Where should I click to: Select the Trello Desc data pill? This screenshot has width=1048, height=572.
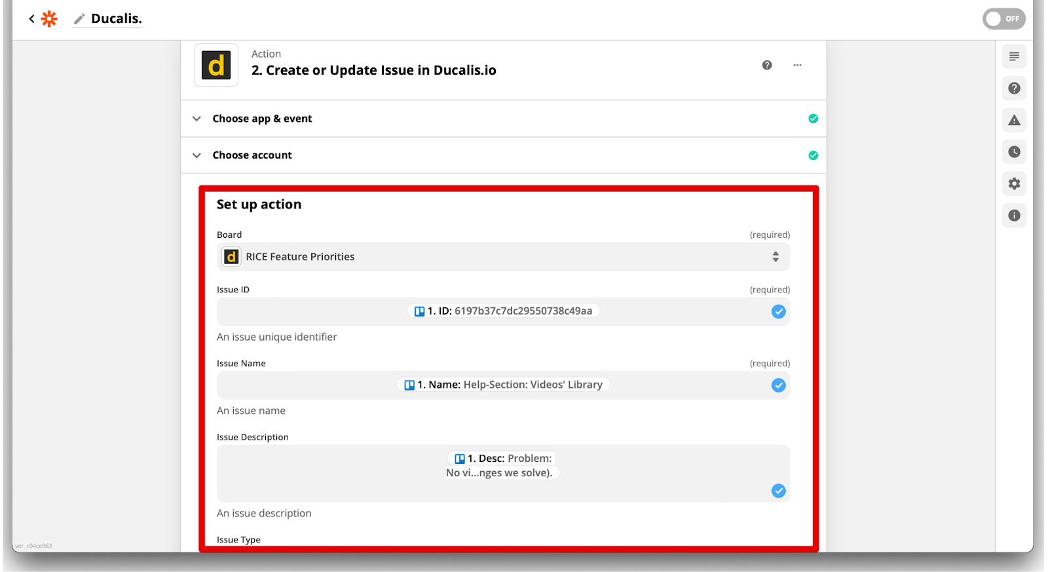point(502,465)
